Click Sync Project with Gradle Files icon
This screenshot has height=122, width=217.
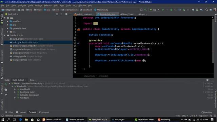coord(193,10)
